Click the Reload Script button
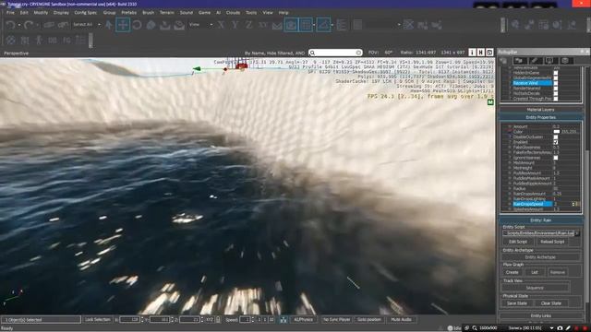The image size is (591, 332). [552, 242]
